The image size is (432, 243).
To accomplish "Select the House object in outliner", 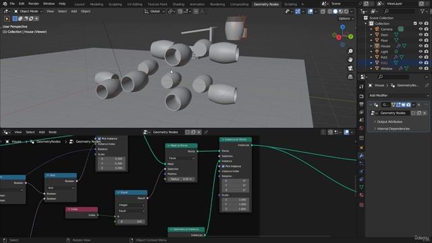I will click(x=385, y=46).
